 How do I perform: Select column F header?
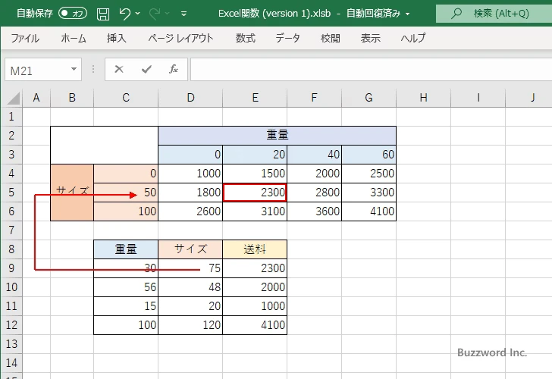pos(315,98)
